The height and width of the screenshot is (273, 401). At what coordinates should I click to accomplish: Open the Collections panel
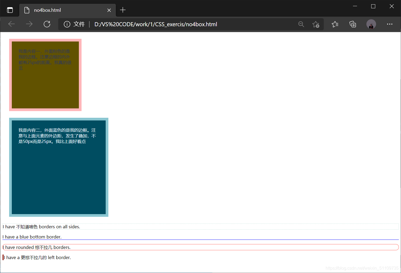coord(353,24)
